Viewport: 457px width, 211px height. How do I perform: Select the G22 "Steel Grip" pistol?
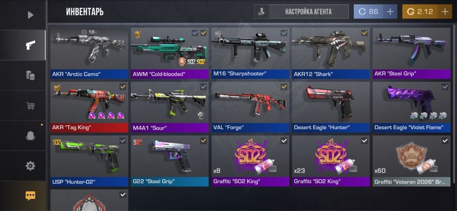(170, 161)
